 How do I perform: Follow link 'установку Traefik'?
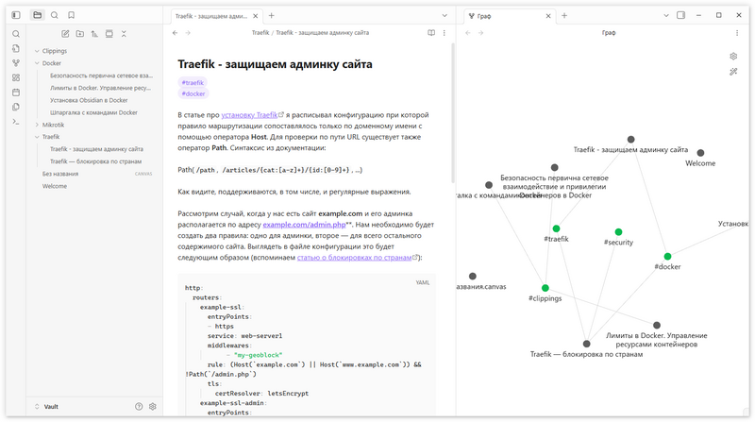(249, 115)
